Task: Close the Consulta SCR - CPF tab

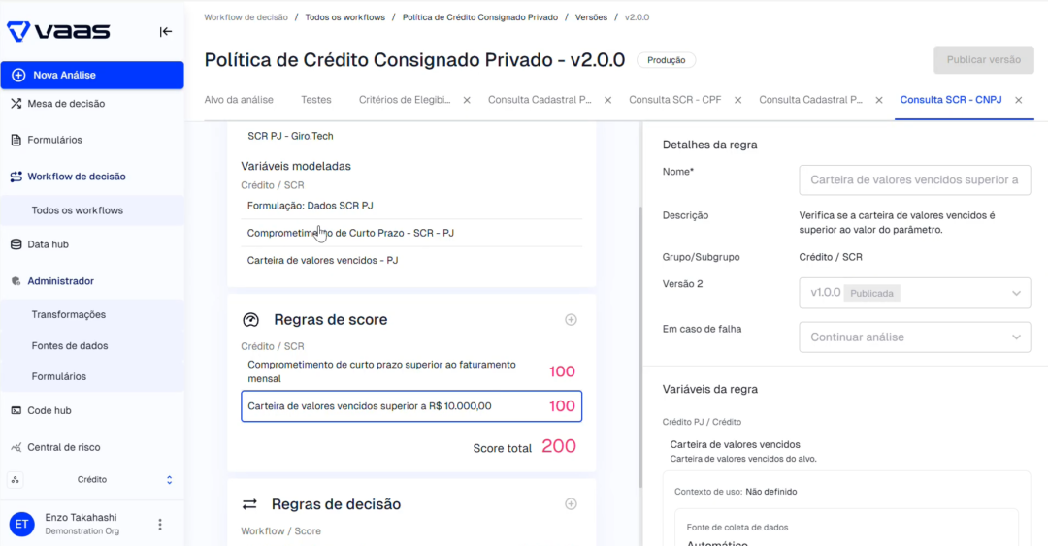Action: (x=737, y=100)
